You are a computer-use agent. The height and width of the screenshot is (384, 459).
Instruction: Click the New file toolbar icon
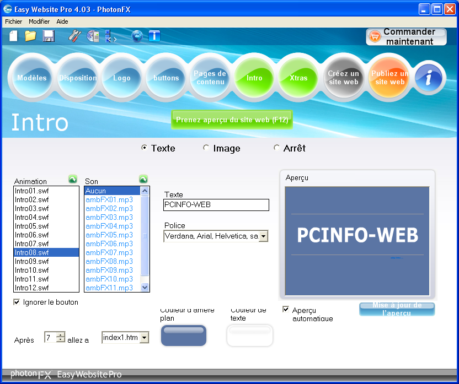[x=13, y=36]
